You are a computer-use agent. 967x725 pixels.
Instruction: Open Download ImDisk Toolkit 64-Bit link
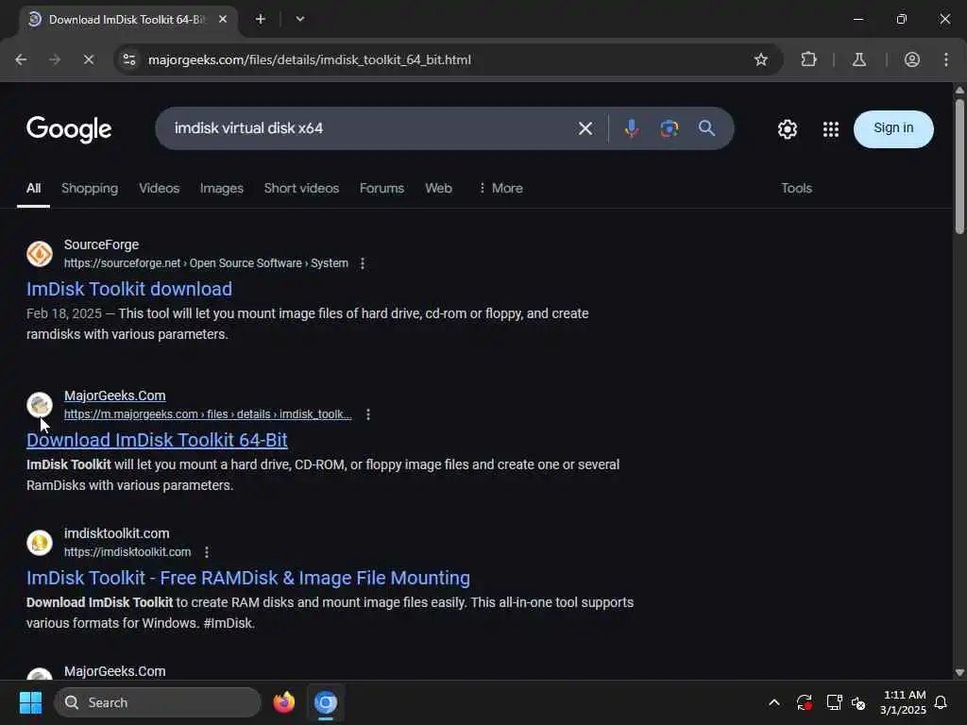157,440
